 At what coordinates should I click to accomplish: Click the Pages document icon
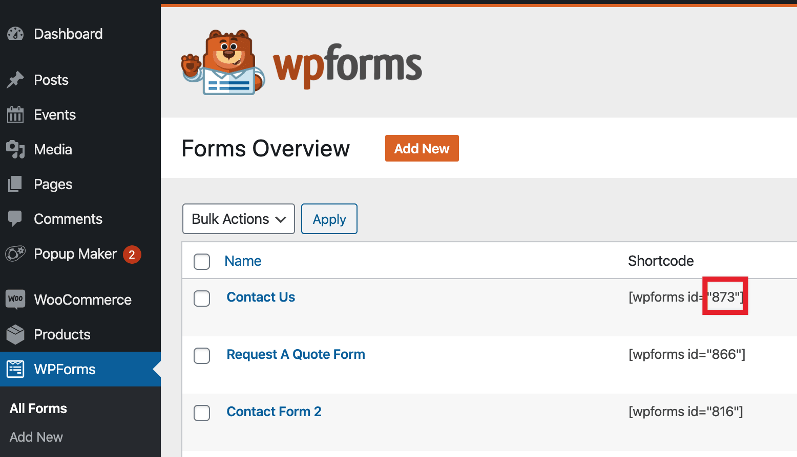coord(15,184)
